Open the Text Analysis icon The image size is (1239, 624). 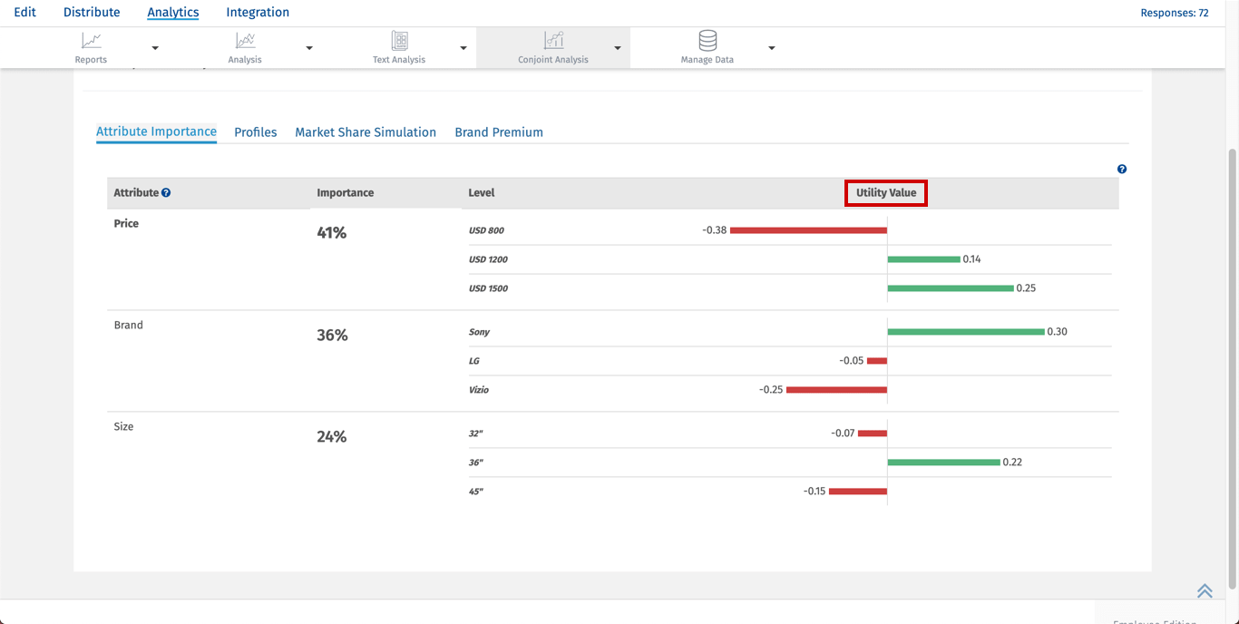399,41
